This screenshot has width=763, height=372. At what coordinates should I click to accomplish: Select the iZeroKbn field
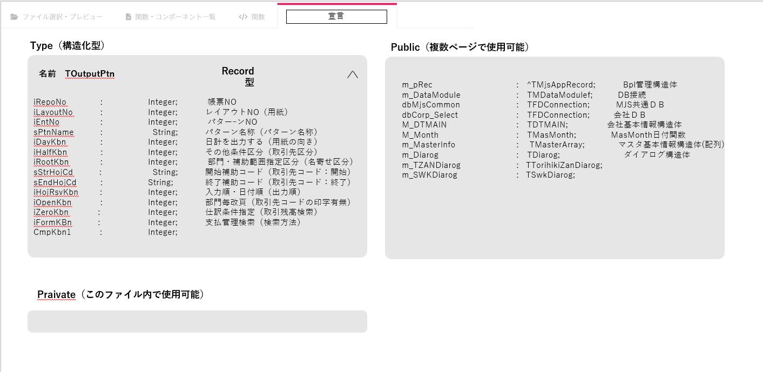[x=50, y=212]
